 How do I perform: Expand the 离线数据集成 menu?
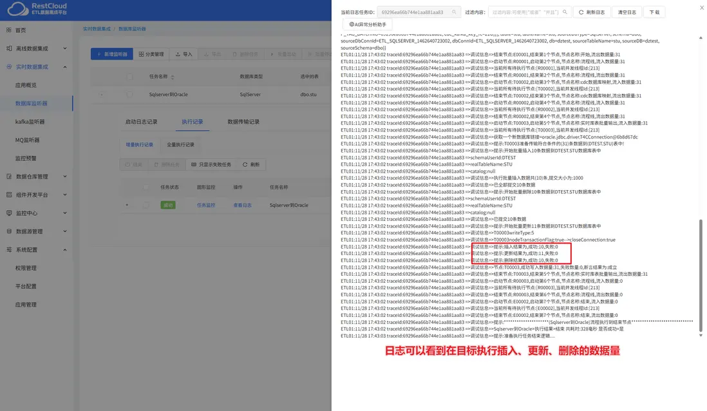[37, 48]
